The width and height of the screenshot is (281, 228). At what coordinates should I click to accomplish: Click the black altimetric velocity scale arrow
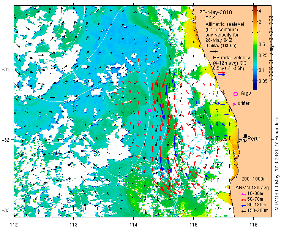(214, 51)
